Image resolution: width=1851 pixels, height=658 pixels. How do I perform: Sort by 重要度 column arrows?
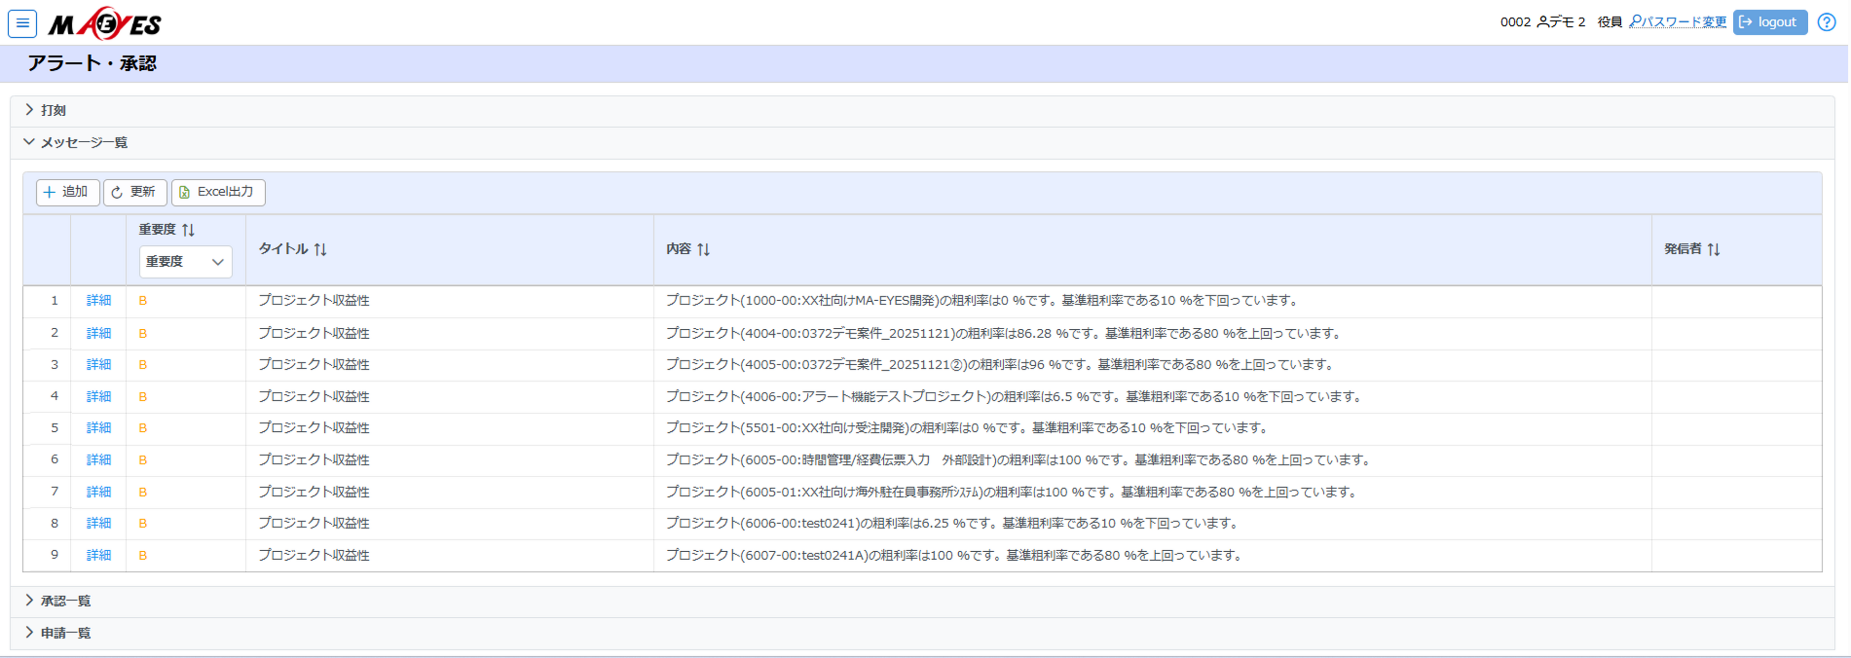188,230
